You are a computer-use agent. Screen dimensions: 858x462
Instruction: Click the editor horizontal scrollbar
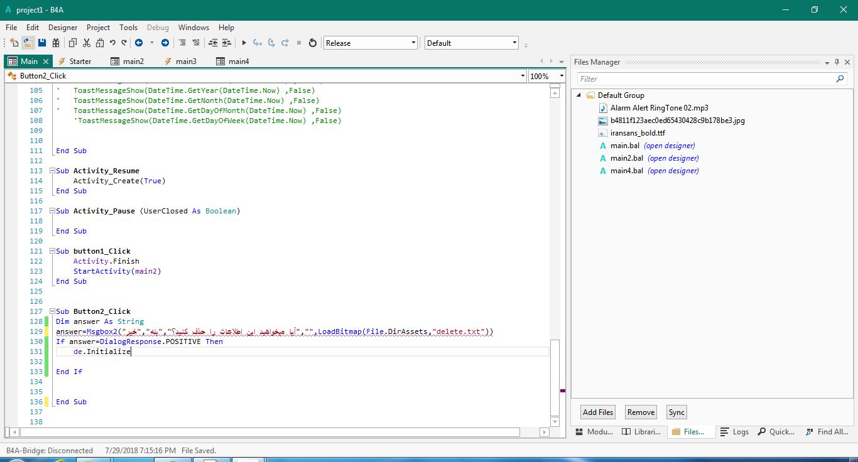(270, 432)
